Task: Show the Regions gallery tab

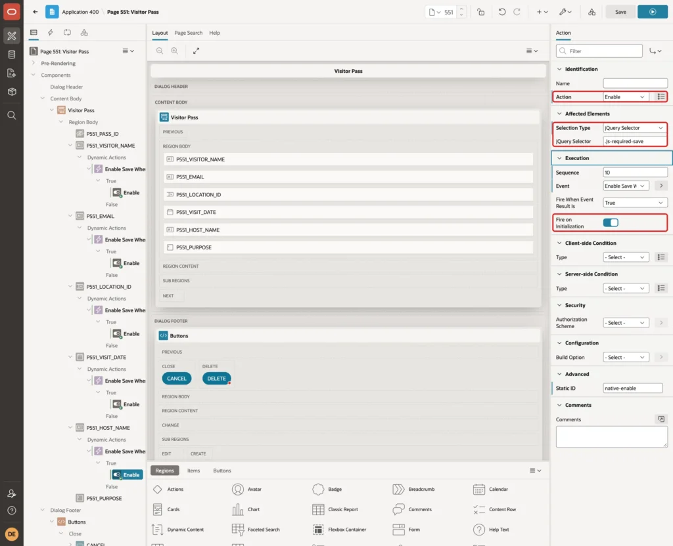Action: click(165, 471)
